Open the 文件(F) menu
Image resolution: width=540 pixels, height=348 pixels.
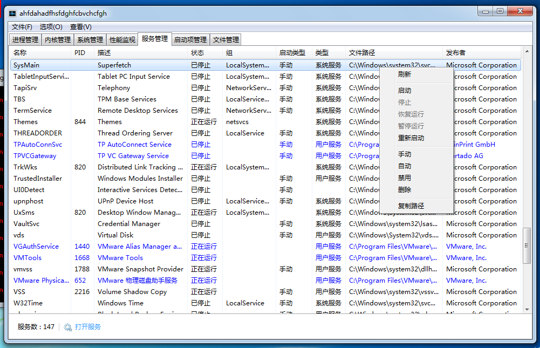click(x=22, y=27)
